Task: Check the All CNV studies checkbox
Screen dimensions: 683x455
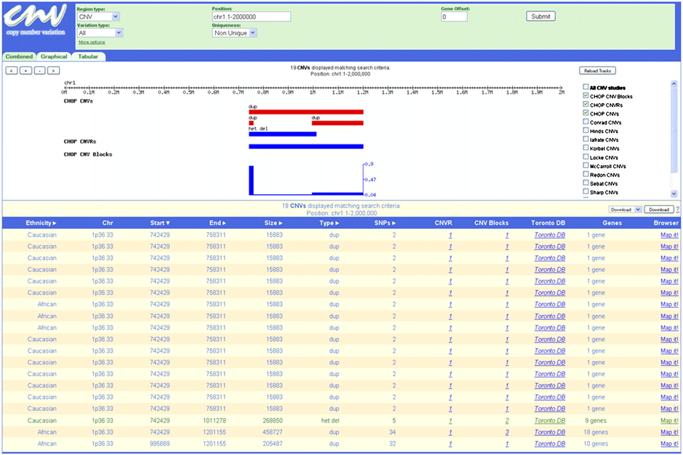Action: point(586,87)
